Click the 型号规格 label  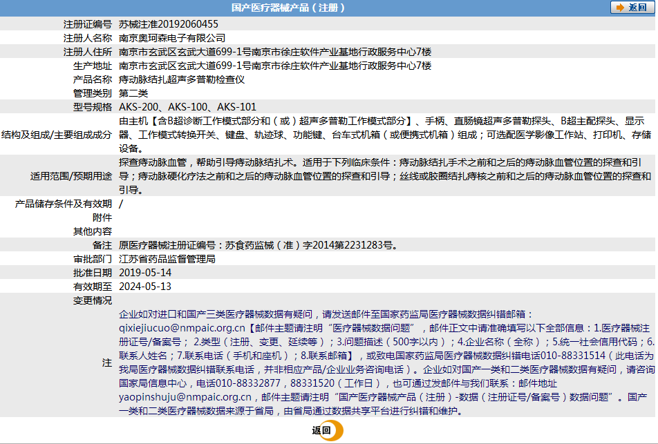93,107
